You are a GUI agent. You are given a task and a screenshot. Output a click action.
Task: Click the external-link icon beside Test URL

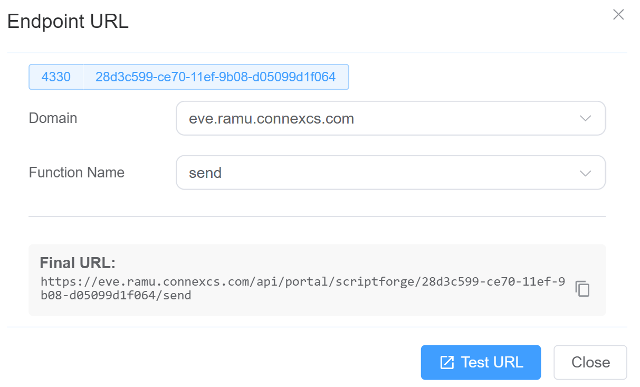pos(447,363)
